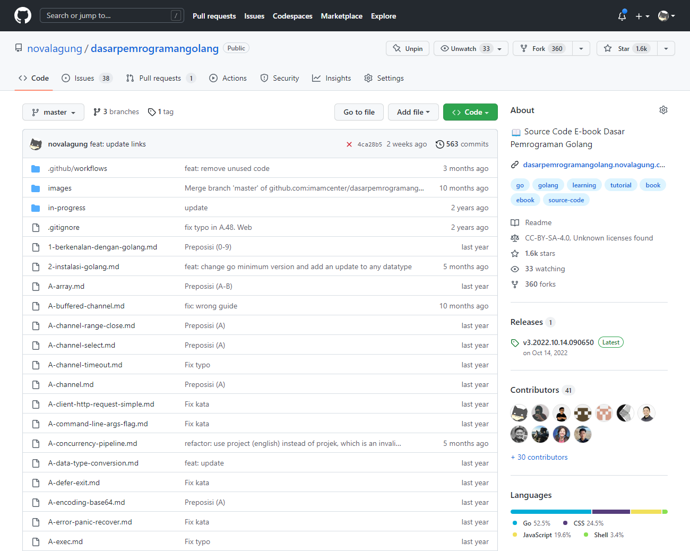
Task: Select the golang topic tag
Action: tap(548, 185)
